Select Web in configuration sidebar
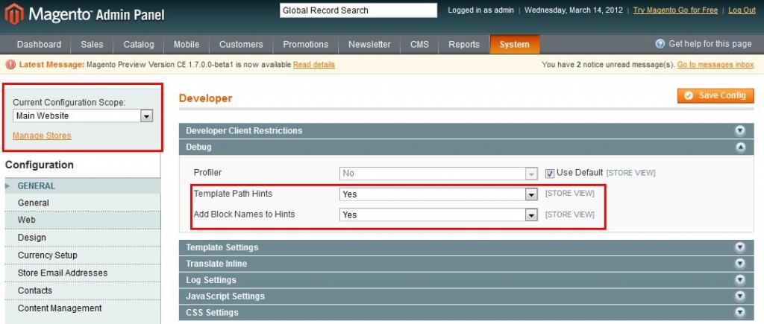Screen dimensions: 764x324 point(82,220)
